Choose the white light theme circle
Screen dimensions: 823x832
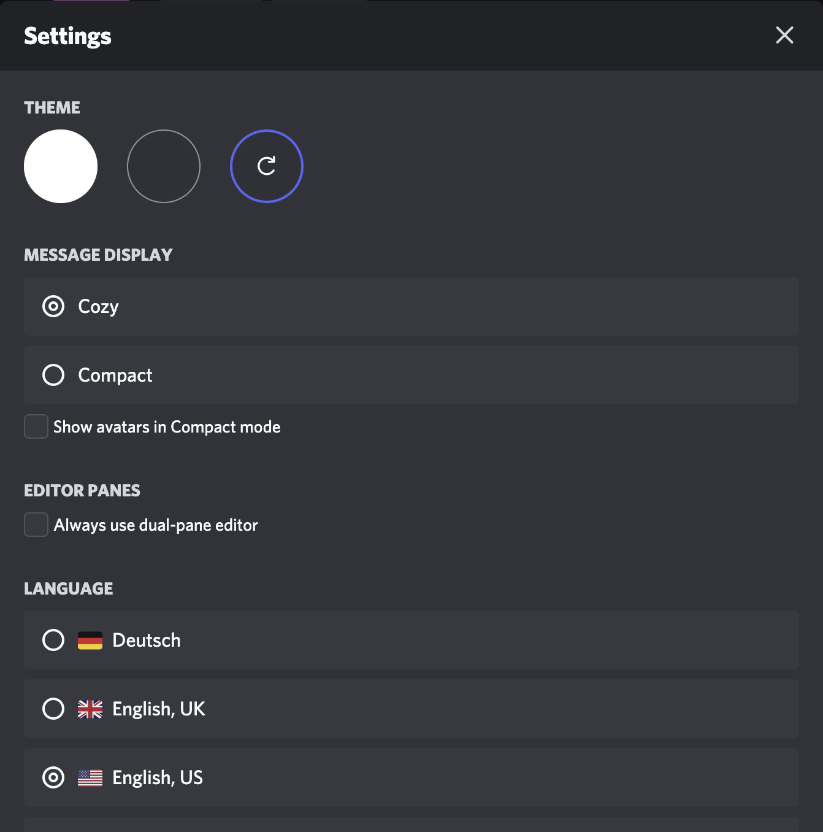(x=61, y=166)
